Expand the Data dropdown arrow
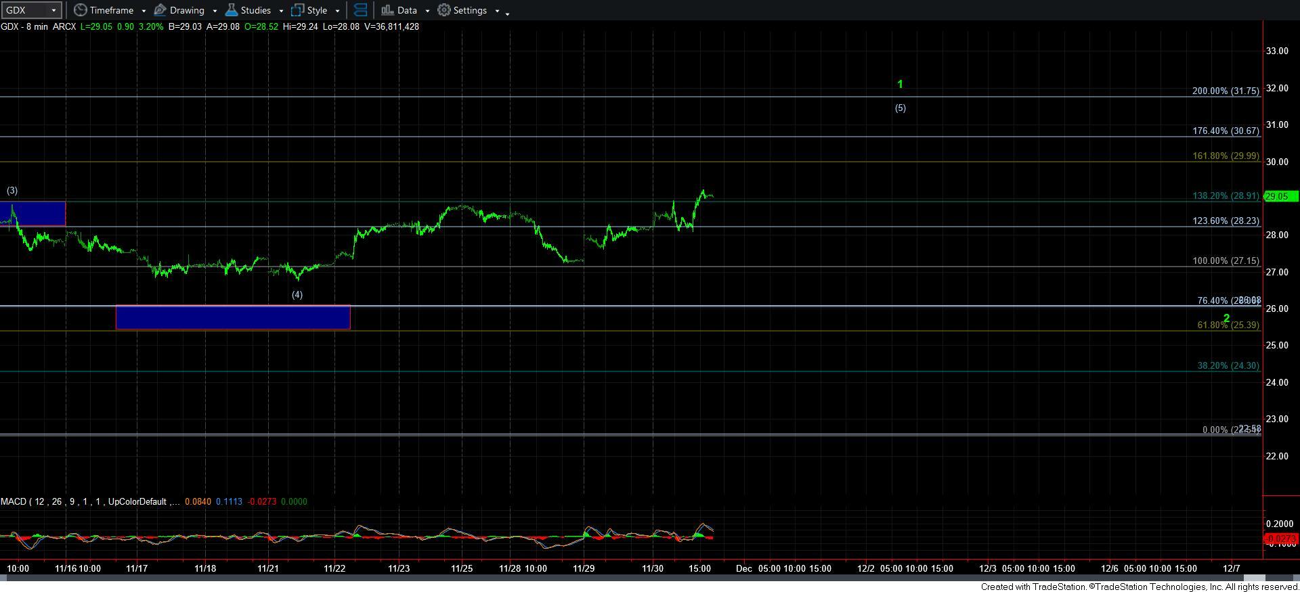1300x592 pixels. pos(427,11)
